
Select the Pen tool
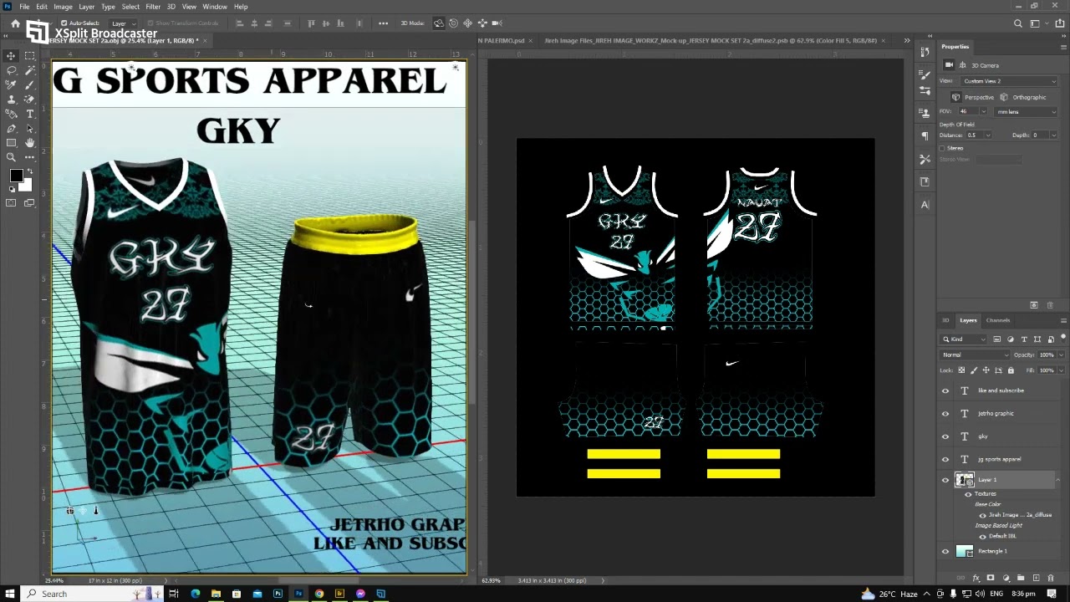(x=12, y=129)
